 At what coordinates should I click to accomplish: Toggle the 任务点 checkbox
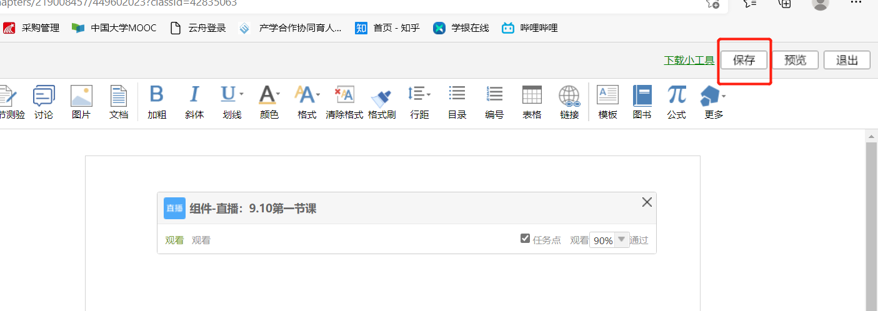[526, 239]
